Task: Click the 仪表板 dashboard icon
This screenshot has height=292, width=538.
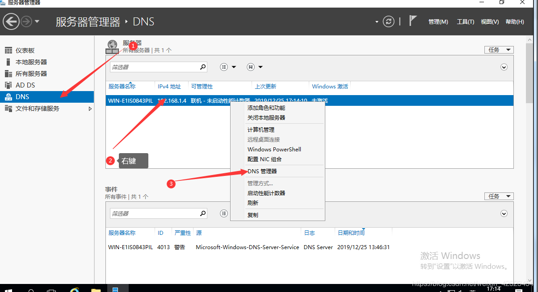Action: (8, 50)
